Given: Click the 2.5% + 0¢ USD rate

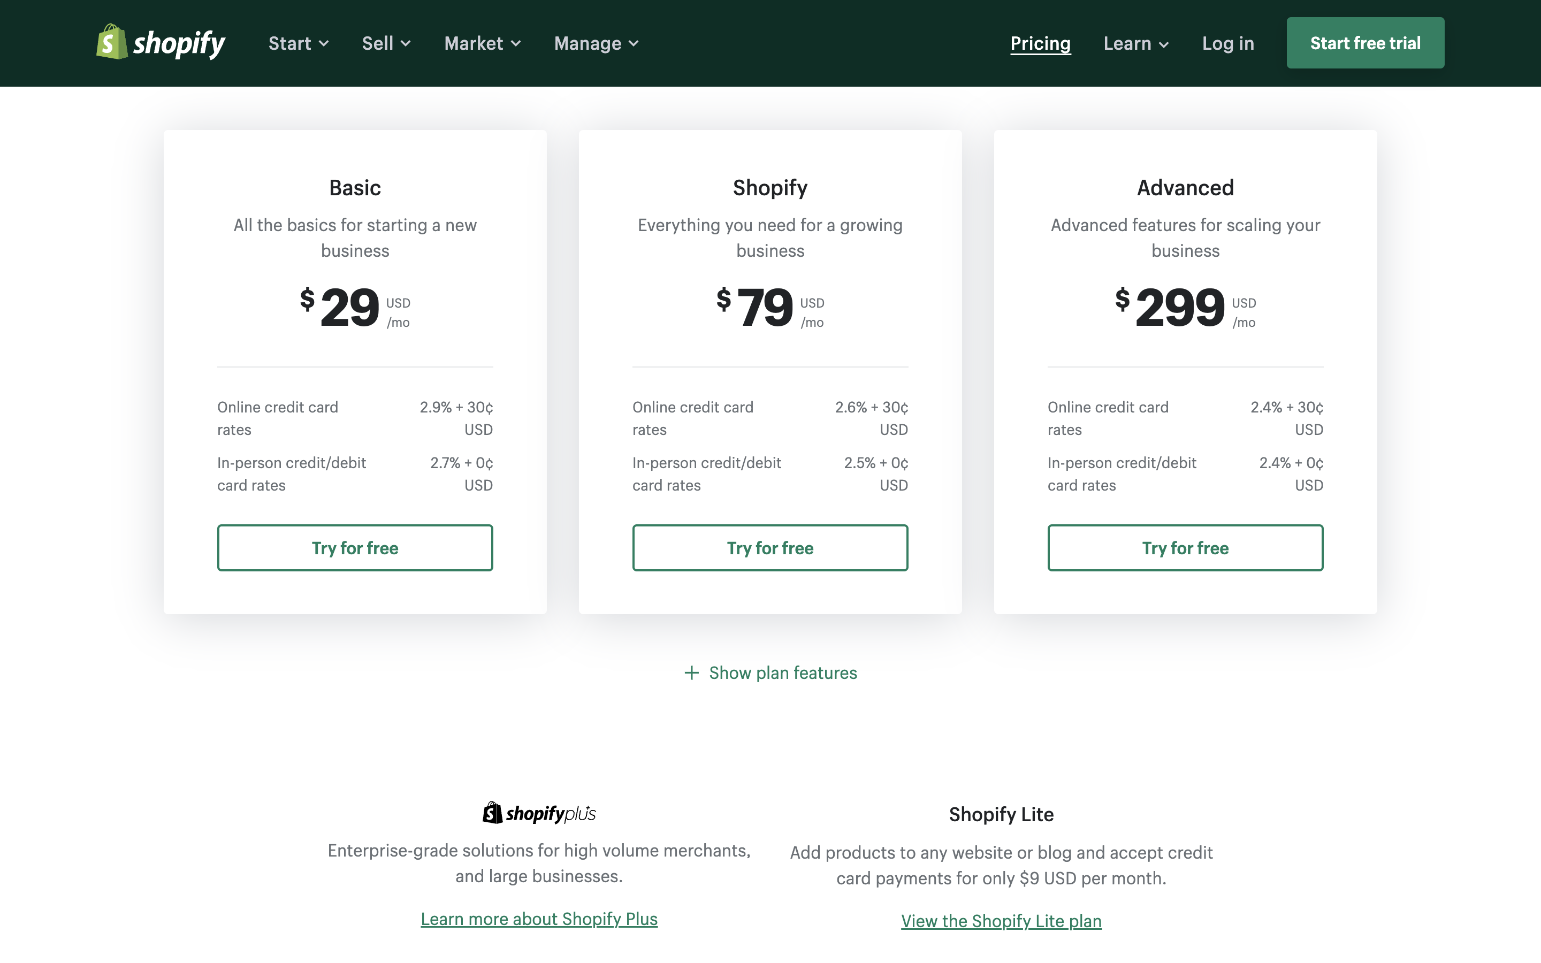Looking at the screenshot, I should pos(876,473).
